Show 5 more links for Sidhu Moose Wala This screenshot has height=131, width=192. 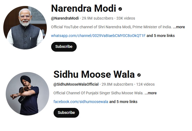click(x=123, y=102)
